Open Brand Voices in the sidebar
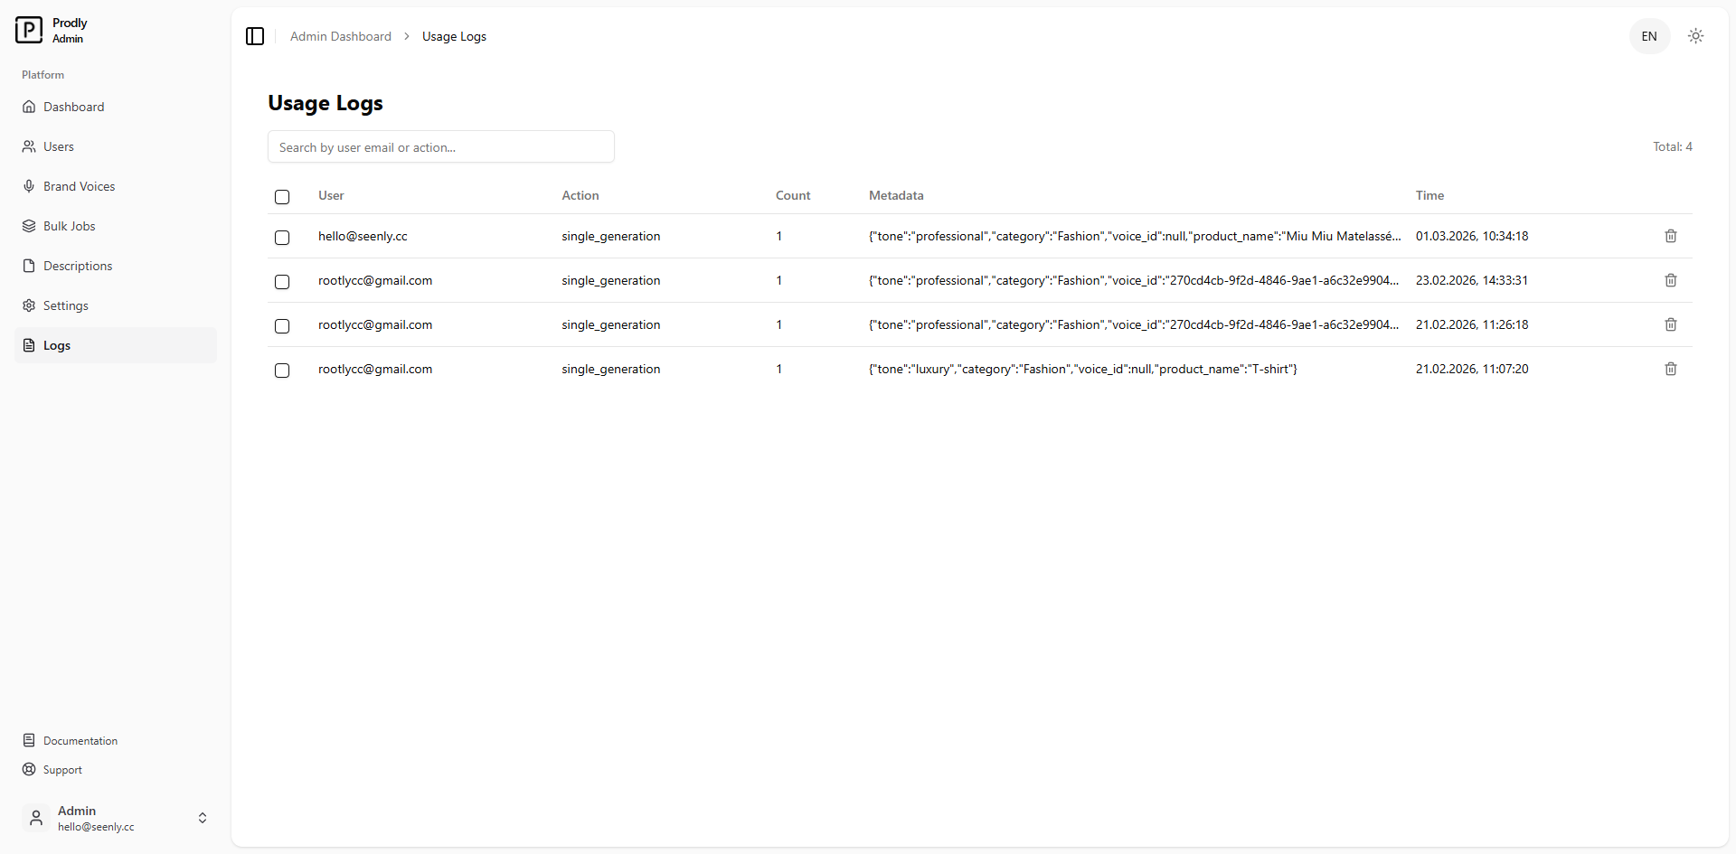The width and height of the screenshot is (1736, 854). coord(79,186)
